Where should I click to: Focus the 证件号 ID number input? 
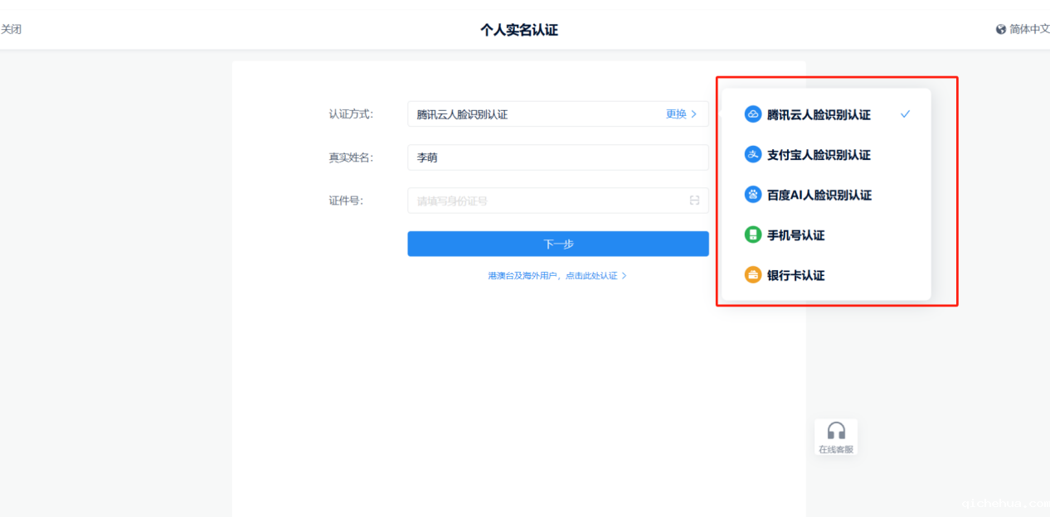point(558,201)
